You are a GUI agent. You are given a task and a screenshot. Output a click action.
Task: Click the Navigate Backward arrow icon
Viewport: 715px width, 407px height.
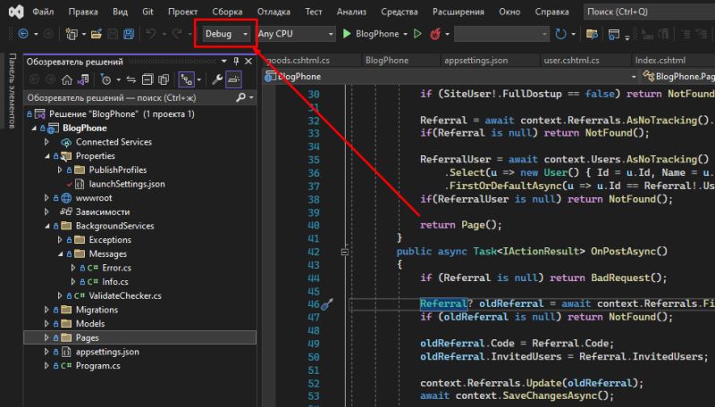23,34
